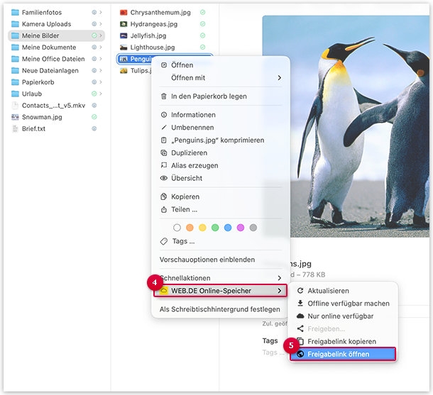Expand the Kamera Uploads folder chevron
This screenshot has height=395, width=433.
[x=101, y=24]
